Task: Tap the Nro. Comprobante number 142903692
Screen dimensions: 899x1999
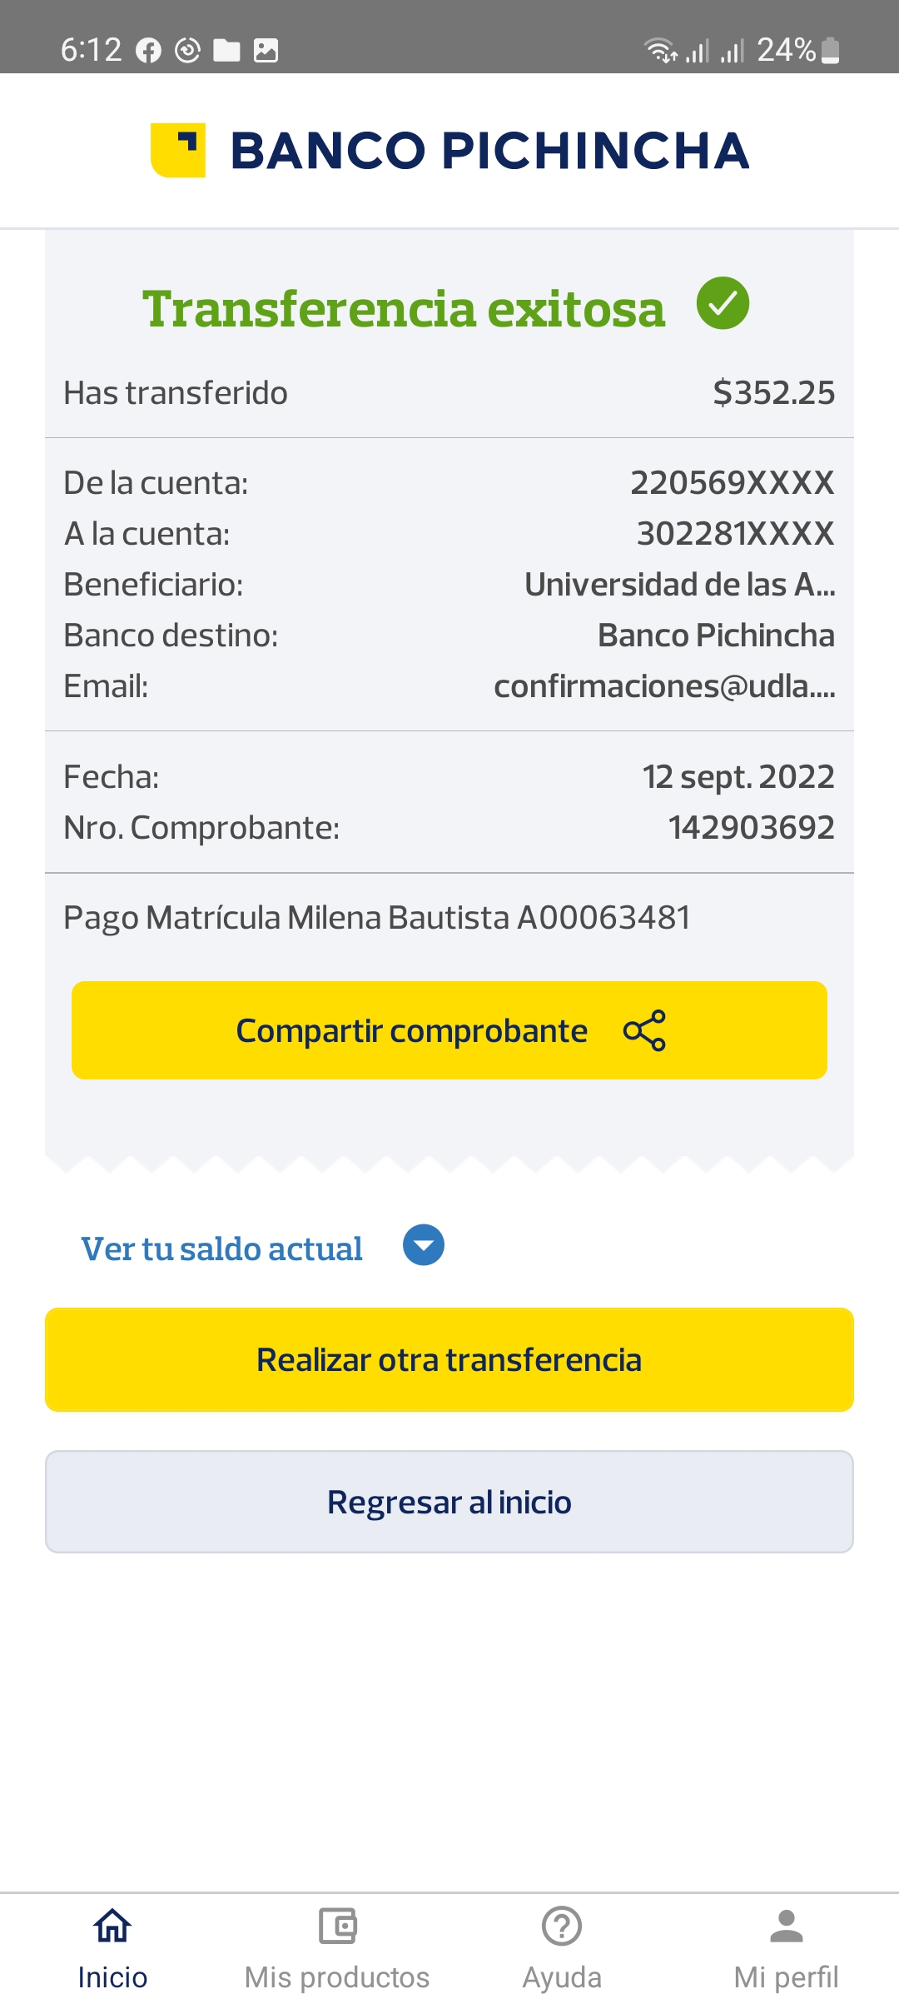Action: [x=751, y=827]
